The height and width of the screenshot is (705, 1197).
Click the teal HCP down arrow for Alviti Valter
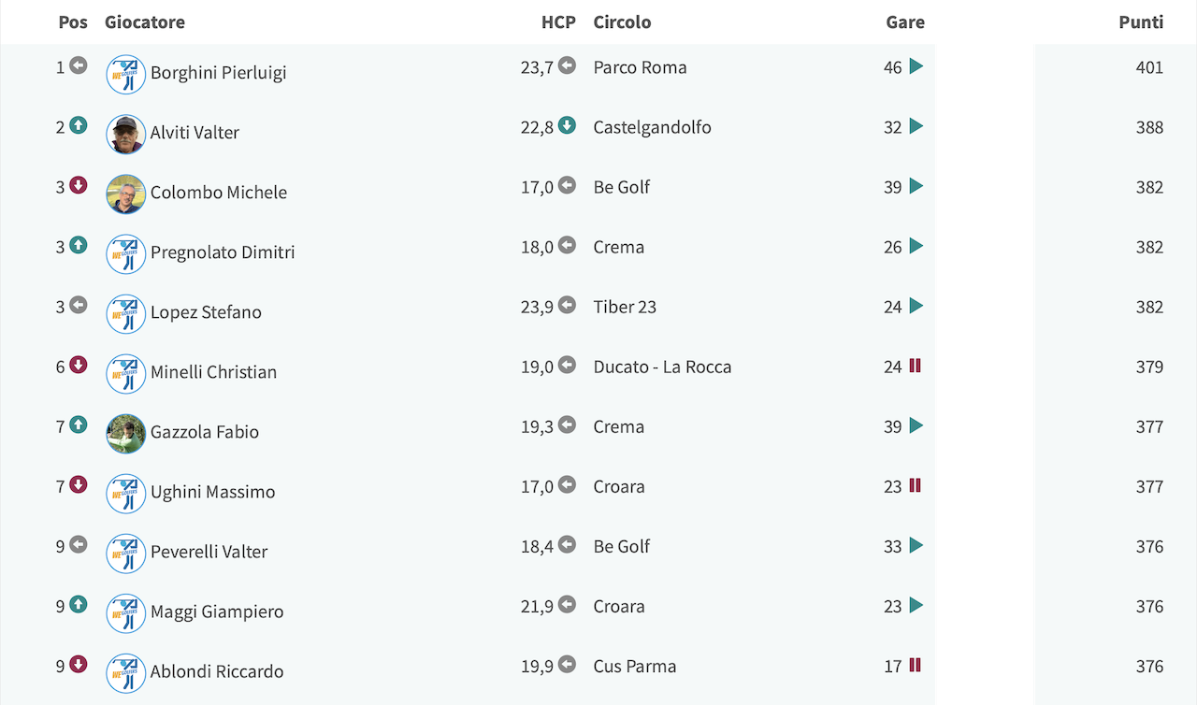pos(567,125)
